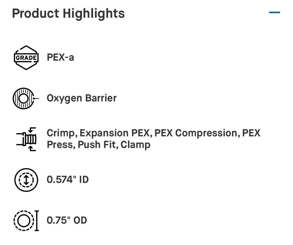Click the hexagonal GRADE badge icon
The height and width of the screenshot is (245, 293).
point(26,58)
